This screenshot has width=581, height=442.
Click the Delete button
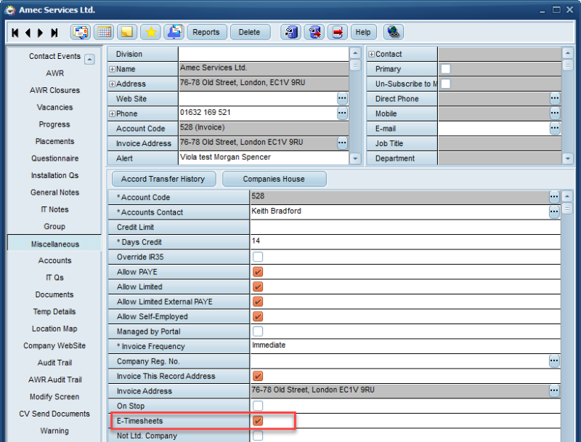pyautogui.click(x=249, y=32)
